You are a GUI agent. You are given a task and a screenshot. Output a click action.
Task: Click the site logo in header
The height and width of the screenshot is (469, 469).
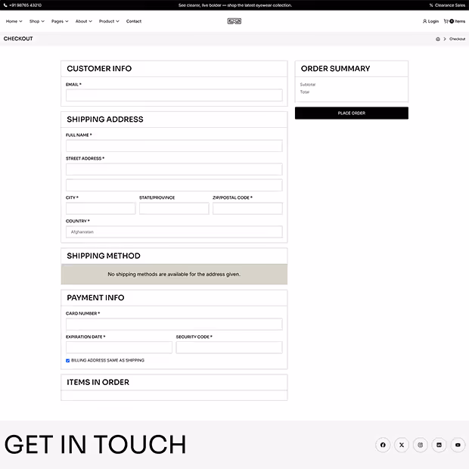pyautogui.click(x=234, y=21)
